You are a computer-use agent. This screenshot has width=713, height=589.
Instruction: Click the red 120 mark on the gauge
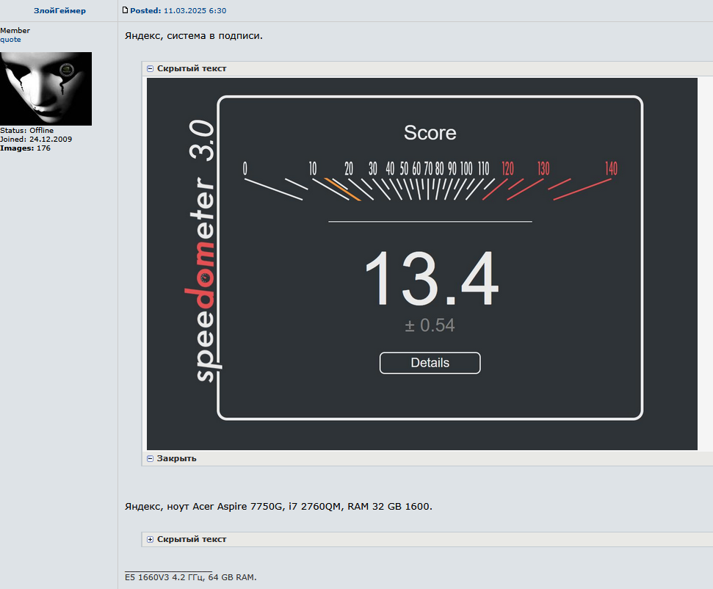click(x=507, y=169)
